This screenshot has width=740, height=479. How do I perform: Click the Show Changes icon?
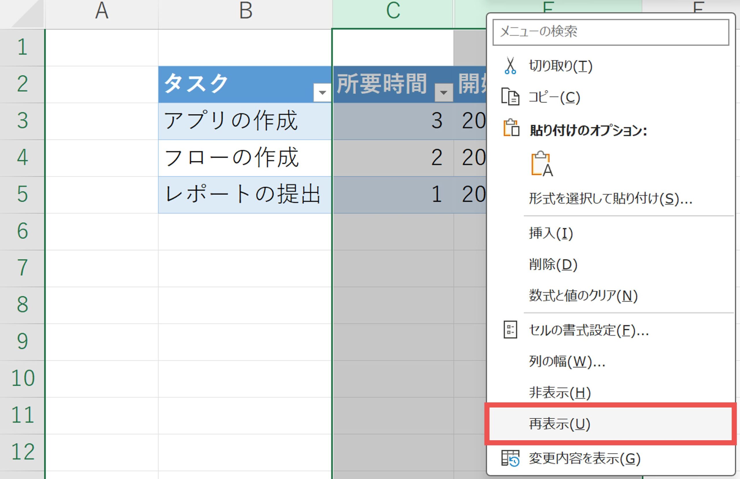click(x=510, y=458)
